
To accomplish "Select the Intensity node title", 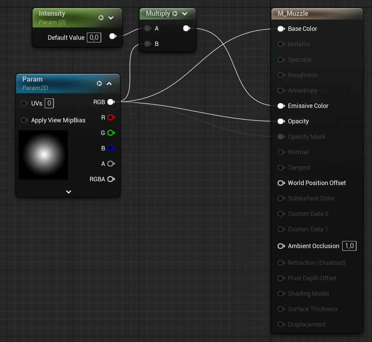I will (52, 13).
